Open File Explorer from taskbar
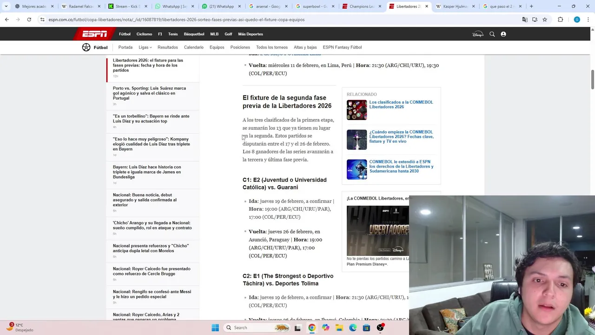This screenshot has width=595, height=335. [x=339, y=328]
